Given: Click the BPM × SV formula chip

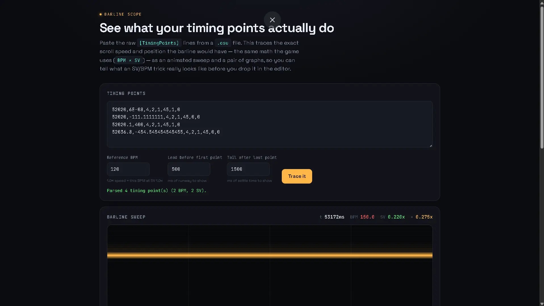Looking at the screenshot, I should click(129, 60).
